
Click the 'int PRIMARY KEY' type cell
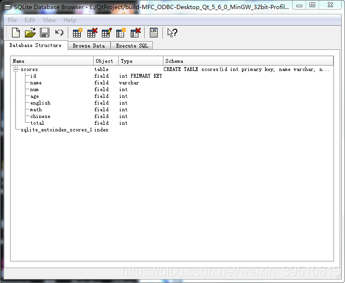(x=140, y=76)
